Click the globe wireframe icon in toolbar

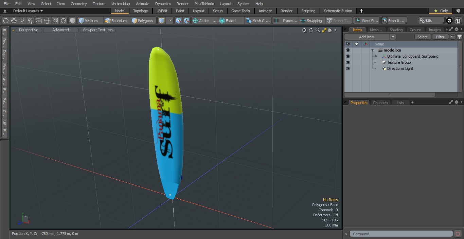coord(14,21)
